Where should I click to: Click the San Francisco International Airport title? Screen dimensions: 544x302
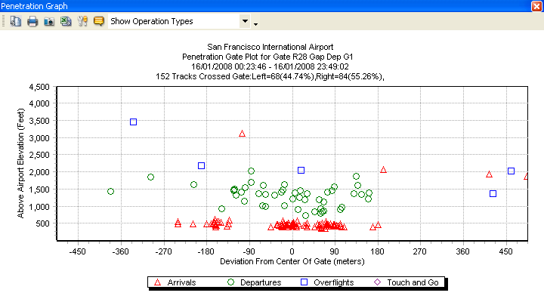pyautogui.click(x=270, y=47)
